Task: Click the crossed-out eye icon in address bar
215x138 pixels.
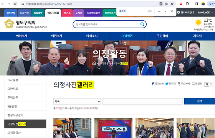Action: coord(167,4)
